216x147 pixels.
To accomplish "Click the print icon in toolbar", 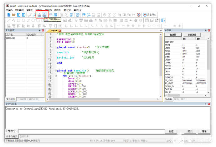I will [x=77, y=15].
